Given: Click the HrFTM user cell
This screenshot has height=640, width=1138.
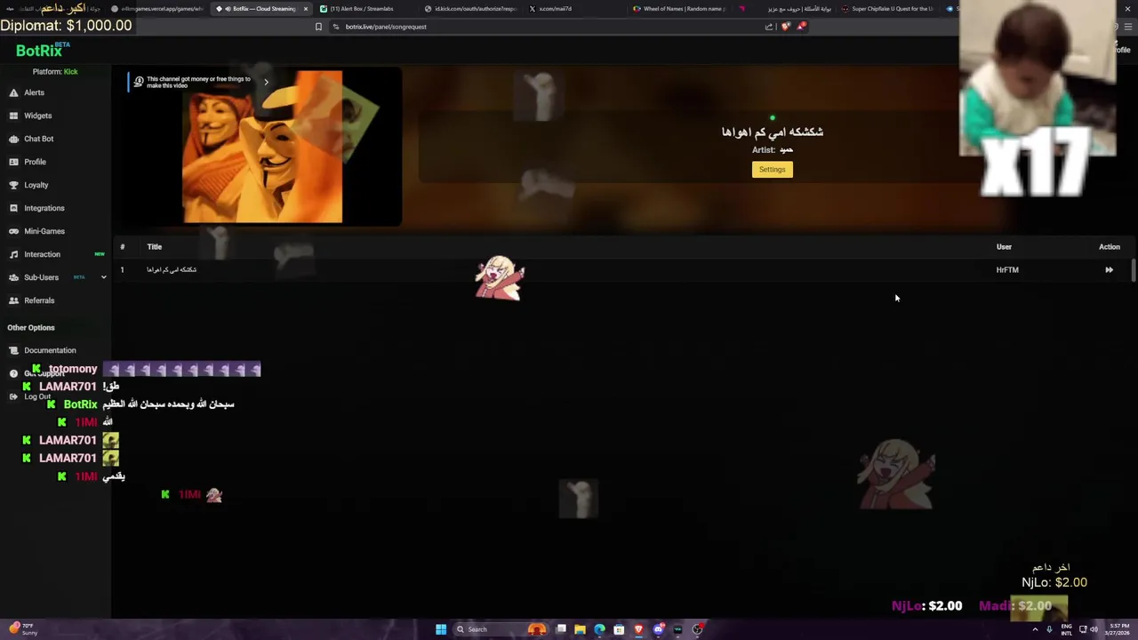Looking at the screenshot, I should 1007,270.
